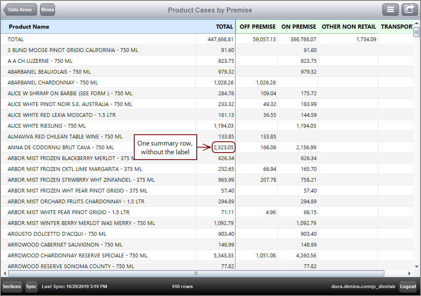Click the Logout button
This screenshot has width=421, height=296.
point(408,286)
